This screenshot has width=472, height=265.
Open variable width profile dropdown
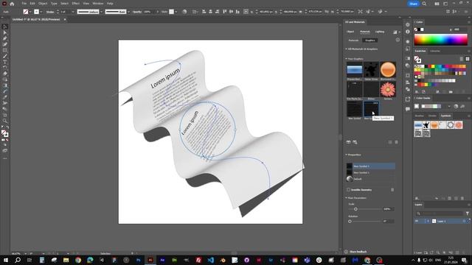tap(102, 12)
